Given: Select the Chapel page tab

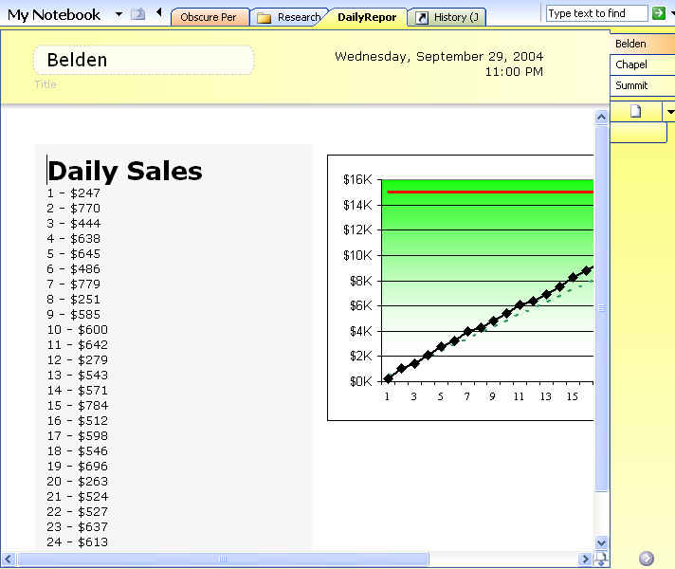Looking at the screenshot, I should [642, 64].
